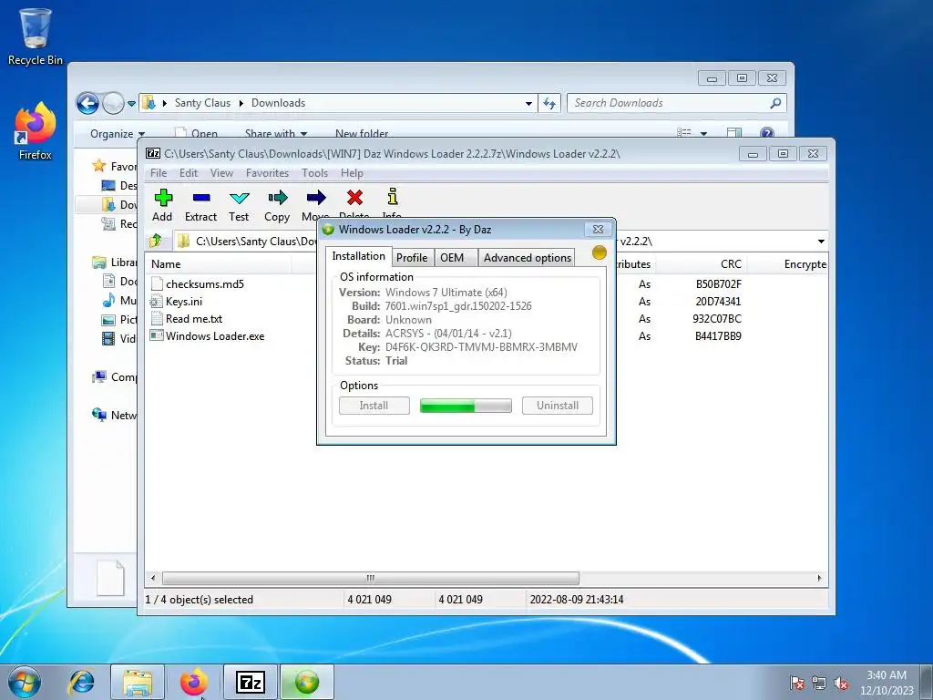
Task: Click the Explorer refresh address button
Action: (549, 103)
